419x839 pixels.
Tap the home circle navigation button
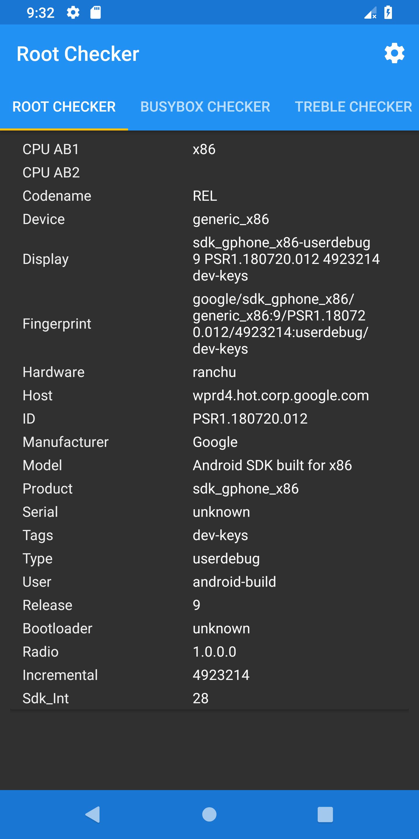click(x=209, y=814)
